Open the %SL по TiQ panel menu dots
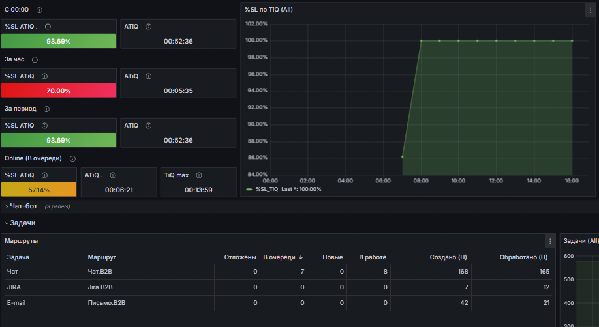 (x=590, y=10)
